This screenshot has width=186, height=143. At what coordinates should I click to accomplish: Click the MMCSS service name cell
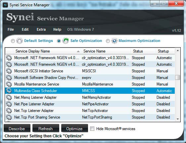coord(88,91)
